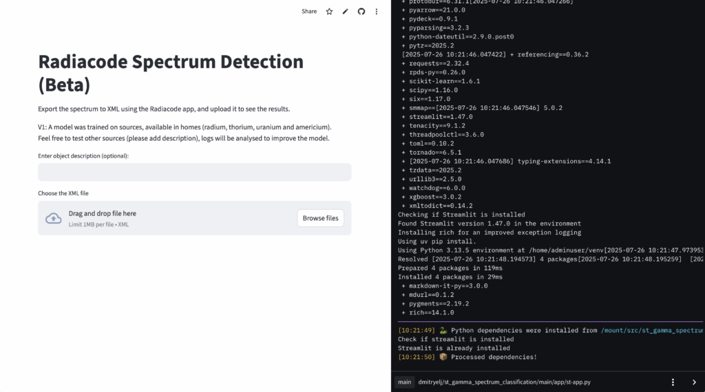Click the object description text field

194,172
